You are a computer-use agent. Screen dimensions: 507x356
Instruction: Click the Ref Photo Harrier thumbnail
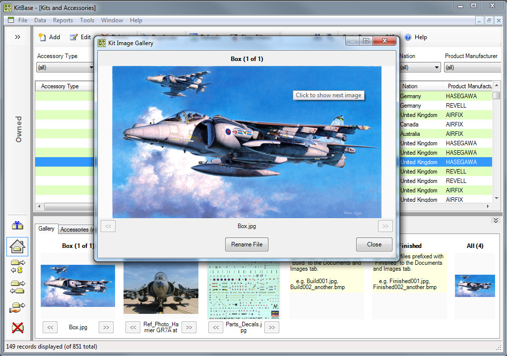[x=161, y=288]
